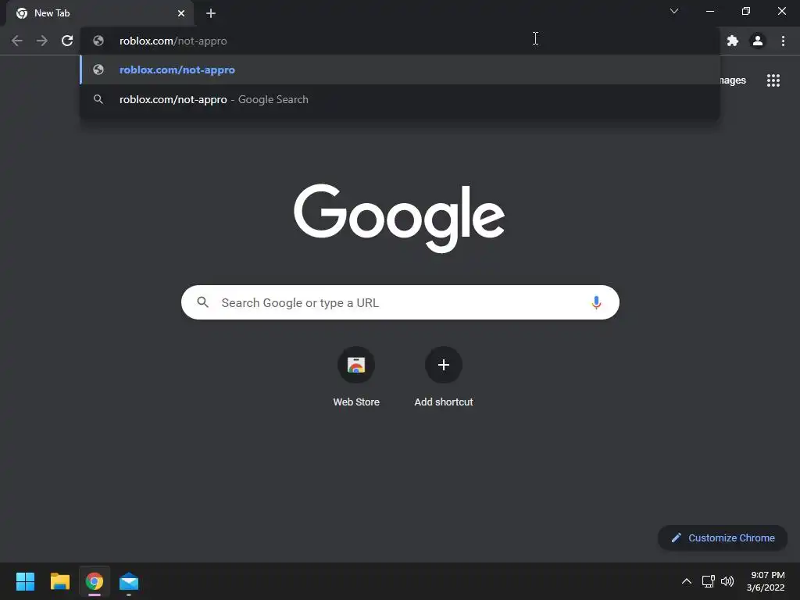Open the profile avatar icon

point(758,41)
